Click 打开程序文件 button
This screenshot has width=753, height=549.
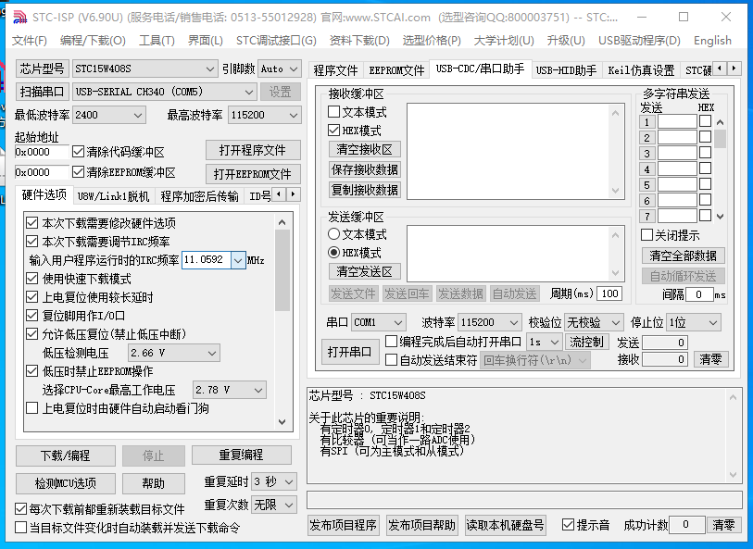pos(253,150)
